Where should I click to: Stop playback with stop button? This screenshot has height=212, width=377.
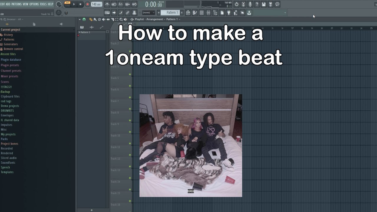coord(81,4)
